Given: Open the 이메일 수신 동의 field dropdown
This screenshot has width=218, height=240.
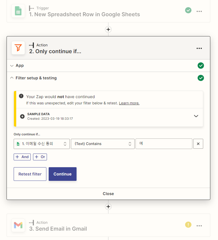Looking at the screenshot, I should tap(42, 144).
